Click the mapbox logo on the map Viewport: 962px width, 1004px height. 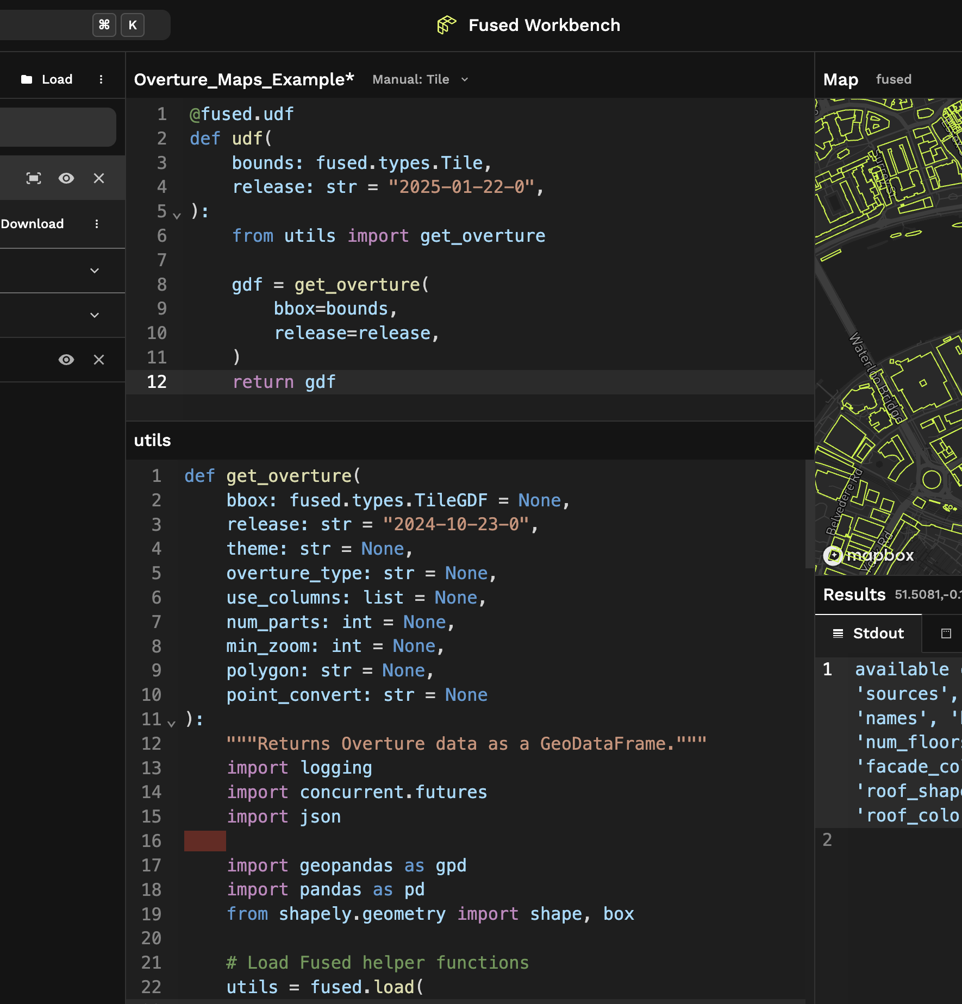pos(869,555)
